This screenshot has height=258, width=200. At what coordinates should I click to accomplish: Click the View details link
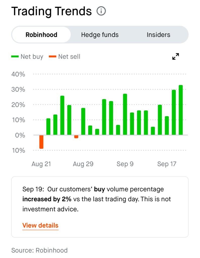point(40,225)
